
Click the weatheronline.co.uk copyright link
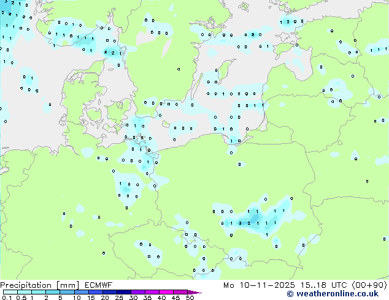coord(333,294)
